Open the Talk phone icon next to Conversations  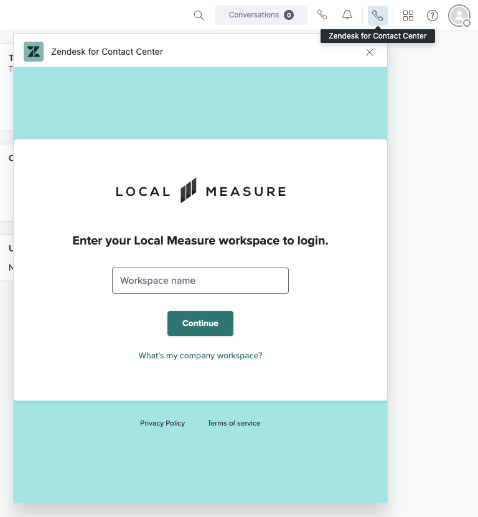click(322, 15)
